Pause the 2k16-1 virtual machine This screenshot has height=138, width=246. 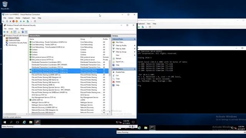tap(20, 21)
